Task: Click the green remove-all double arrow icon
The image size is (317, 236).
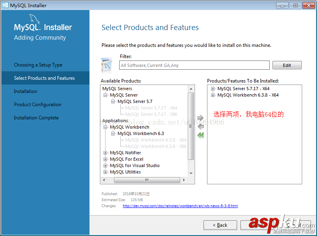Action: [201, 135]
